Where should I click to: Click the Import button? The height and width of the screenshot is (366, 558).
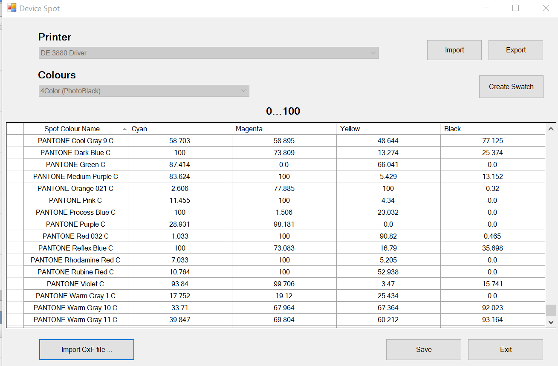[x=454, y=50]
